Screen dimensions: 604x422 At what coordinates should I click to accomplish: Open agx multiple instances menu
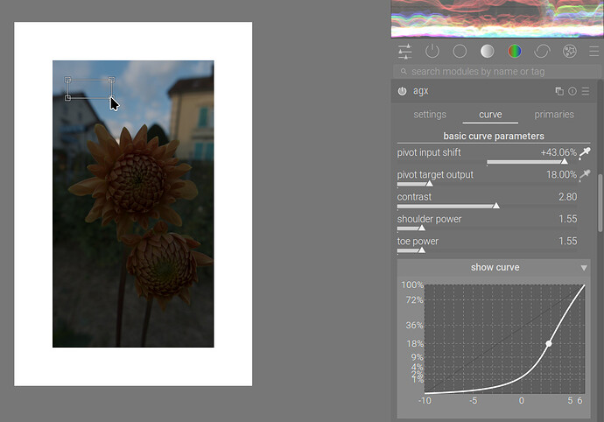point(559,91)
